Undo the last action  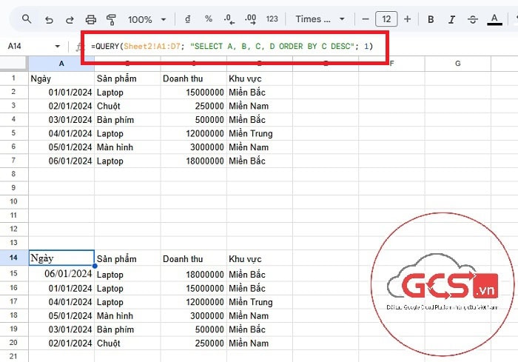coord(49,19)
